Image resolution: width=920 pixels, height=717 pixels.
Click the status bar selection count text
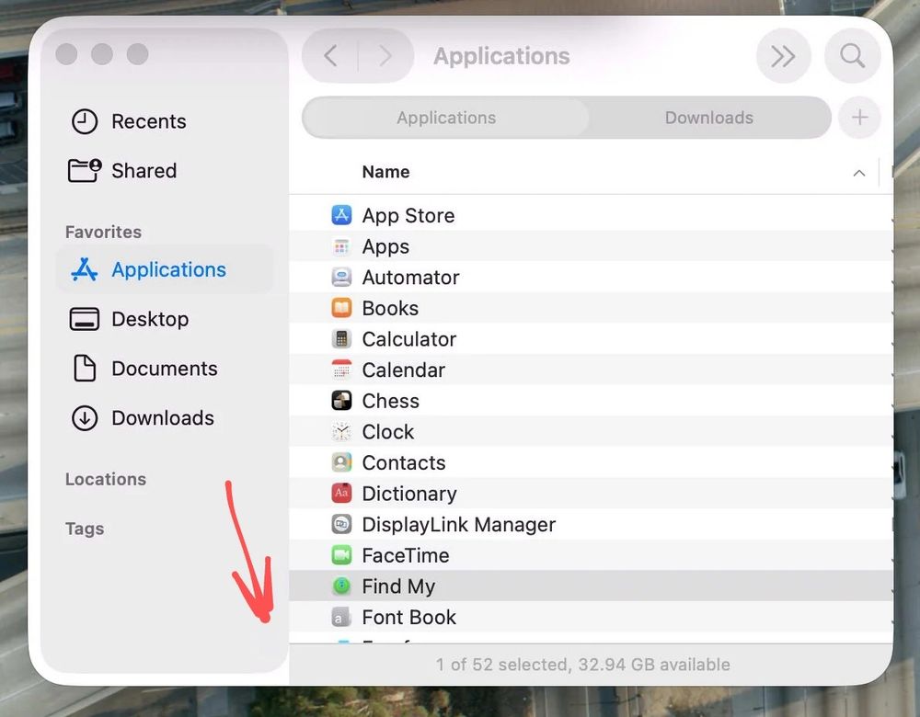[582, 665]
